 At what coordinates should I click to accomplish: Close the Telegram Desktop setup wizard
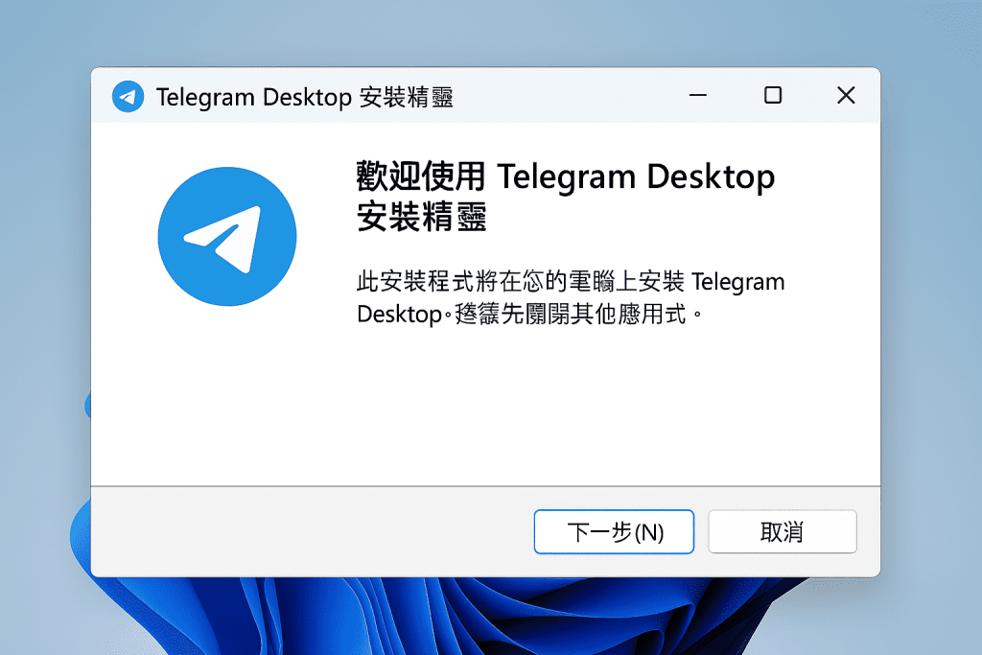coord(845,95)
